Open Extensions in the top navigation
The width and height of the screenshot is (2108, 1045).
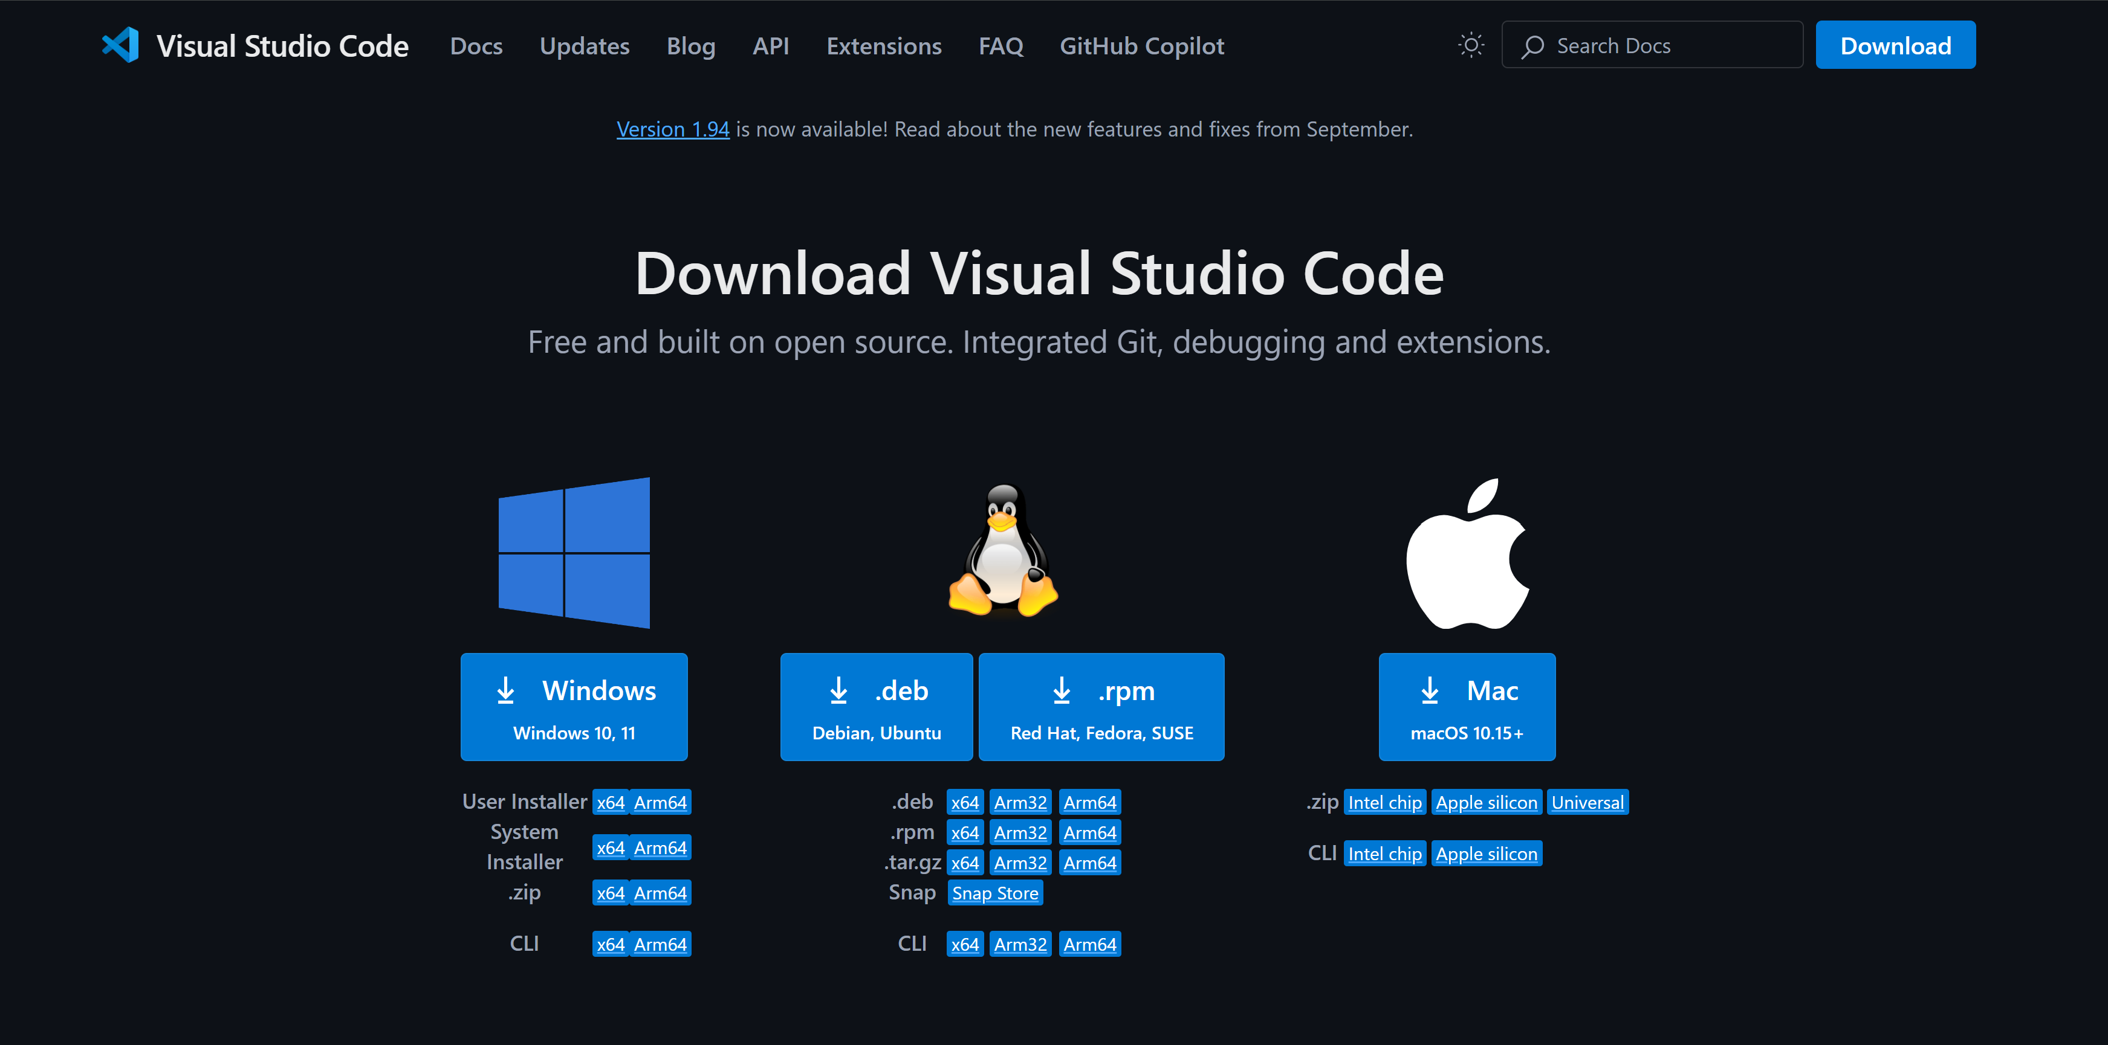884,47
